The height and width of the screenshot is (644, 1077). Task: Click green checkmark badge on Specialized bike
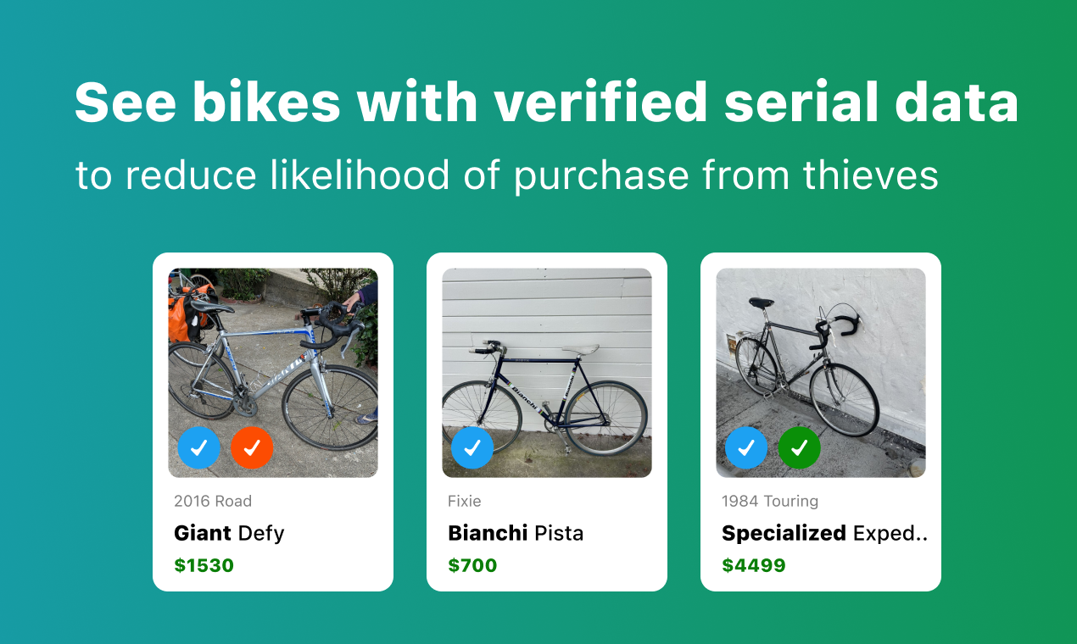click(800, 447)
